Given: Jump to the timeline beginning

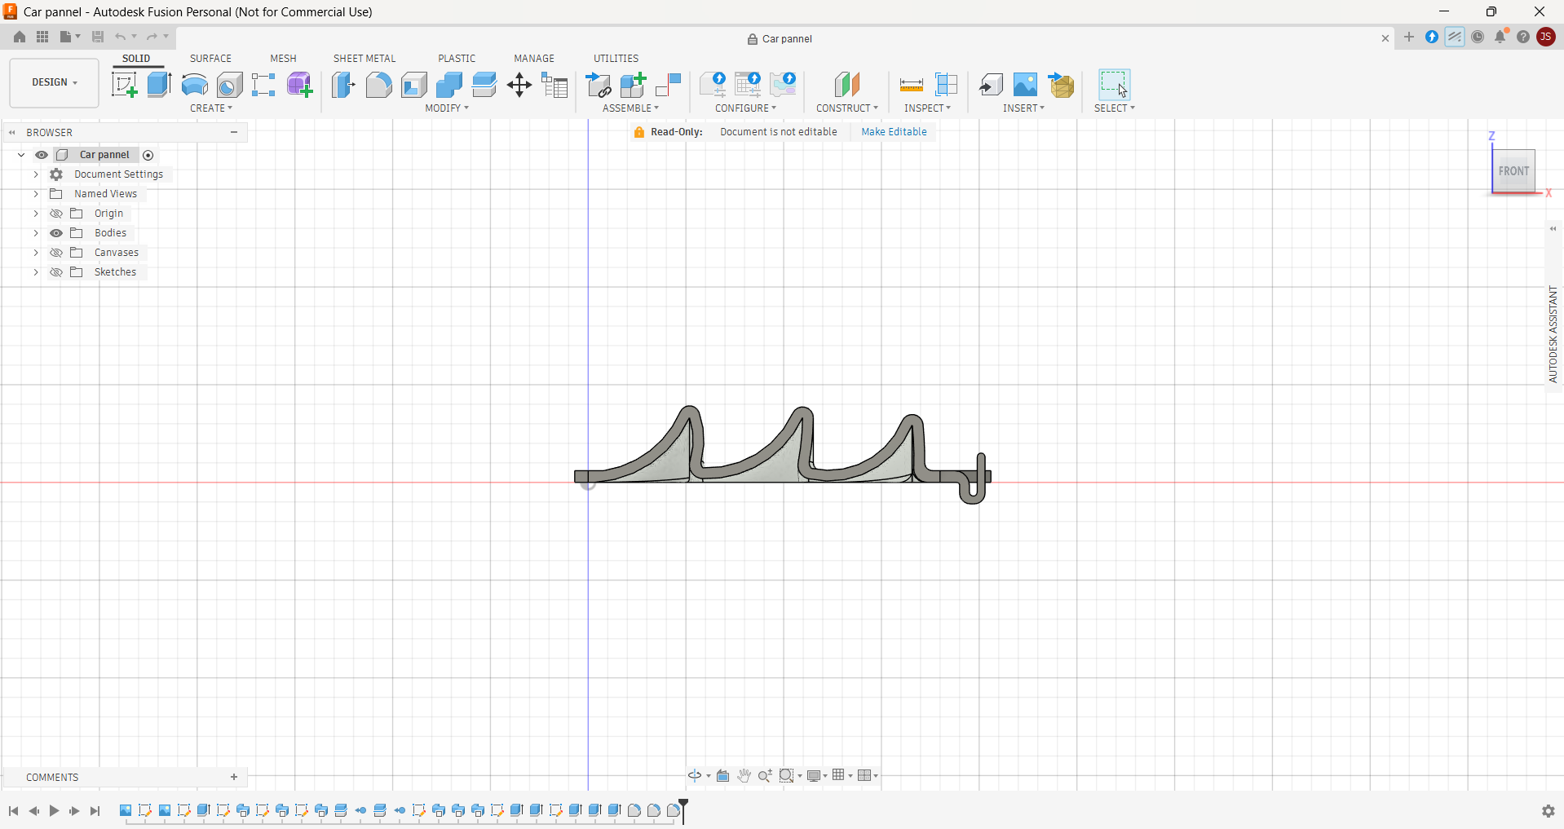Looking at the screenshot, I should [14, 811].
